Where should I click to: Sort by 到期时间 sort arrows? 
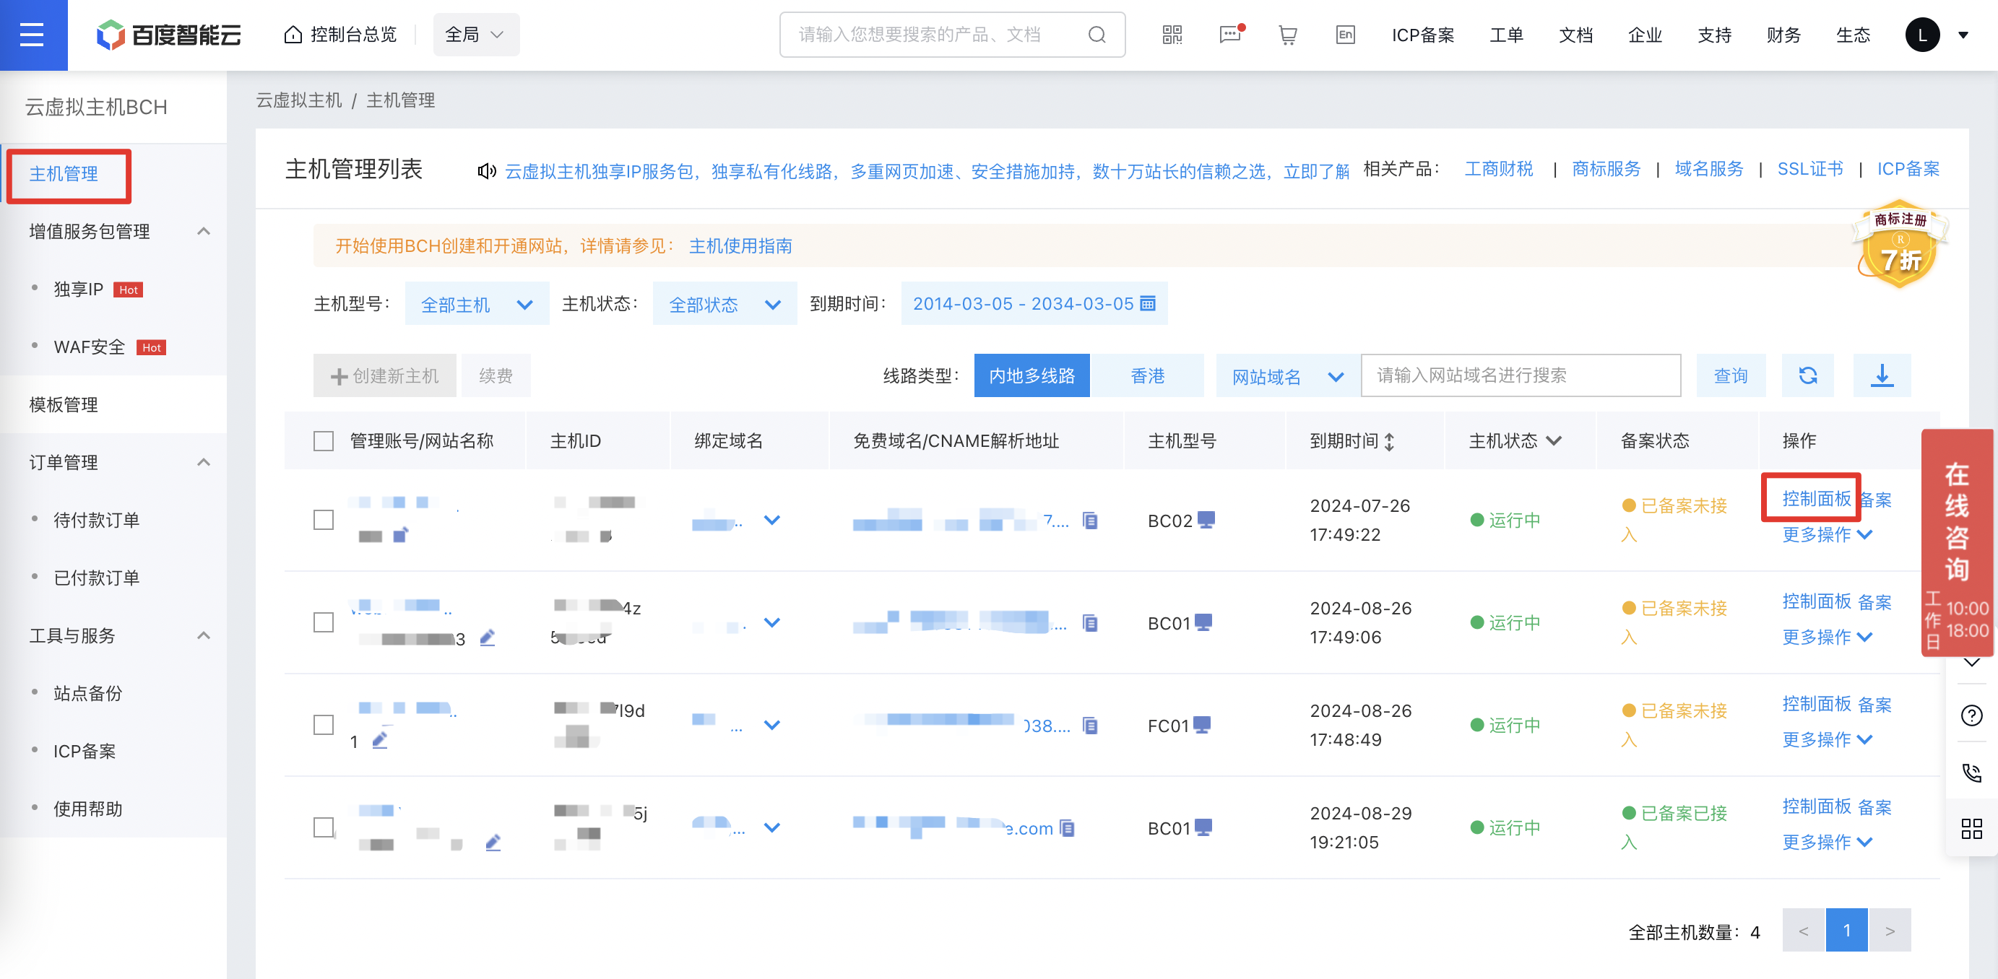[x=1389, y=442]
